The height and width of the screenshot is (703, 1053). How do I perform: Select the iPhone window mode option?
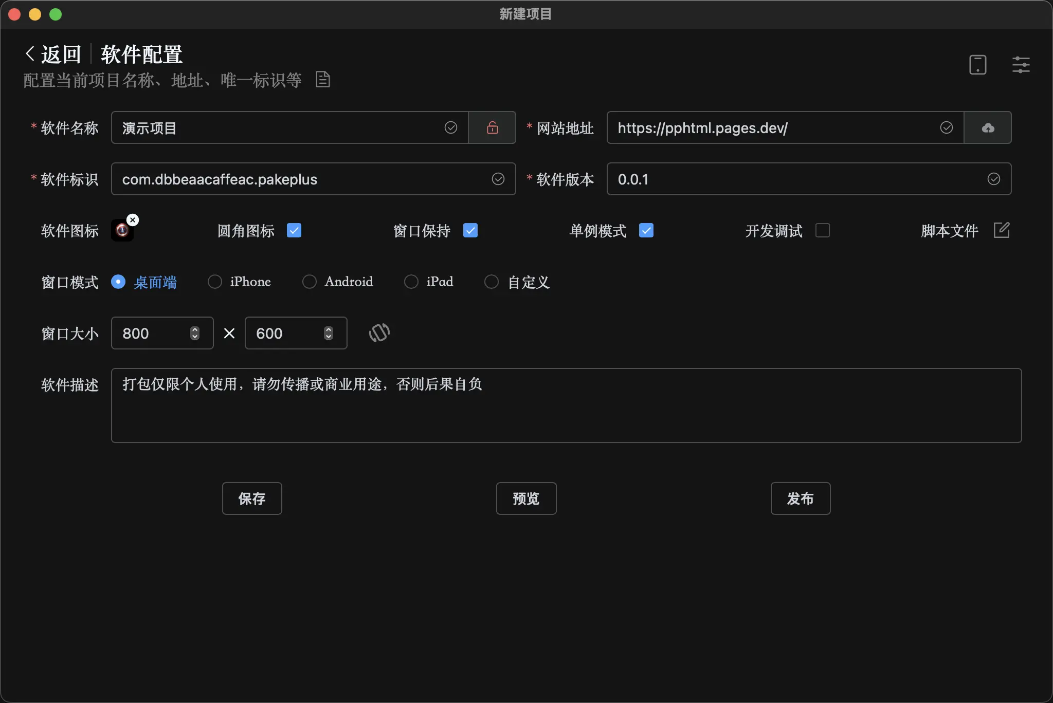point(215,282)
